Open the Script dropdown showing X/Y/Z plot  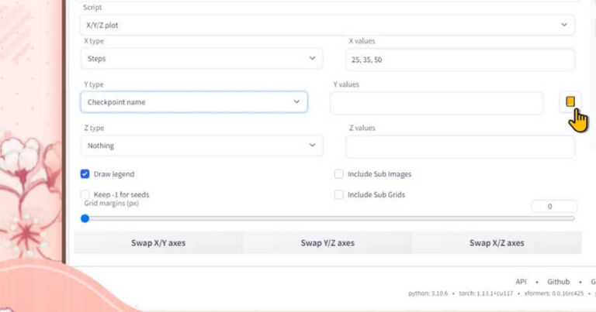[327, 25]
